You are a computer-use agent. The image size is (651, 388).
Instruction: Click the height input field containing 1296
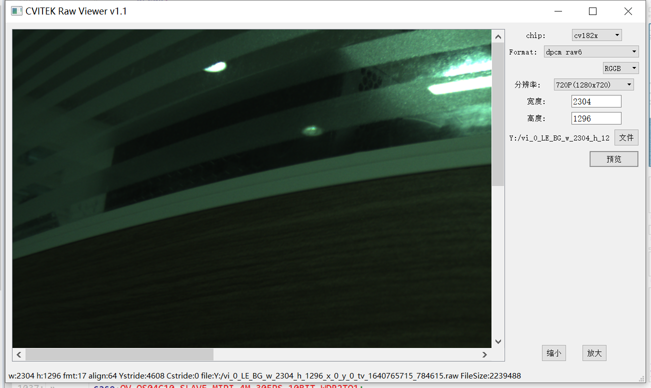coord(596,118)
